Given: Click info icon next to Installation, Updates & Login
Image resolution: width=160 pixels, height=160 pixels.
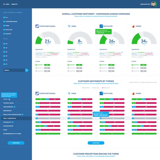Looking at the screenshot, I should (x=22, y=115).
